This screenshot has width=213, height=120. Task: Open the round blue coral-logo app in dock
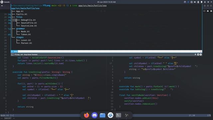pos(110,115)
